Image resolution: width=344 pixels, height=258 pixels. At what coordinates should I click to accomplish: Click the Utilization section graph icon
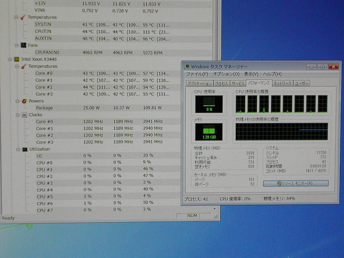click(25, 149)
